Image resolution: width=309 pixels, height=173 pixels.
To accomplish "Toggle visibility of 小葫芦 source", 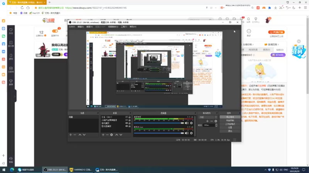I will pos(127,120).
